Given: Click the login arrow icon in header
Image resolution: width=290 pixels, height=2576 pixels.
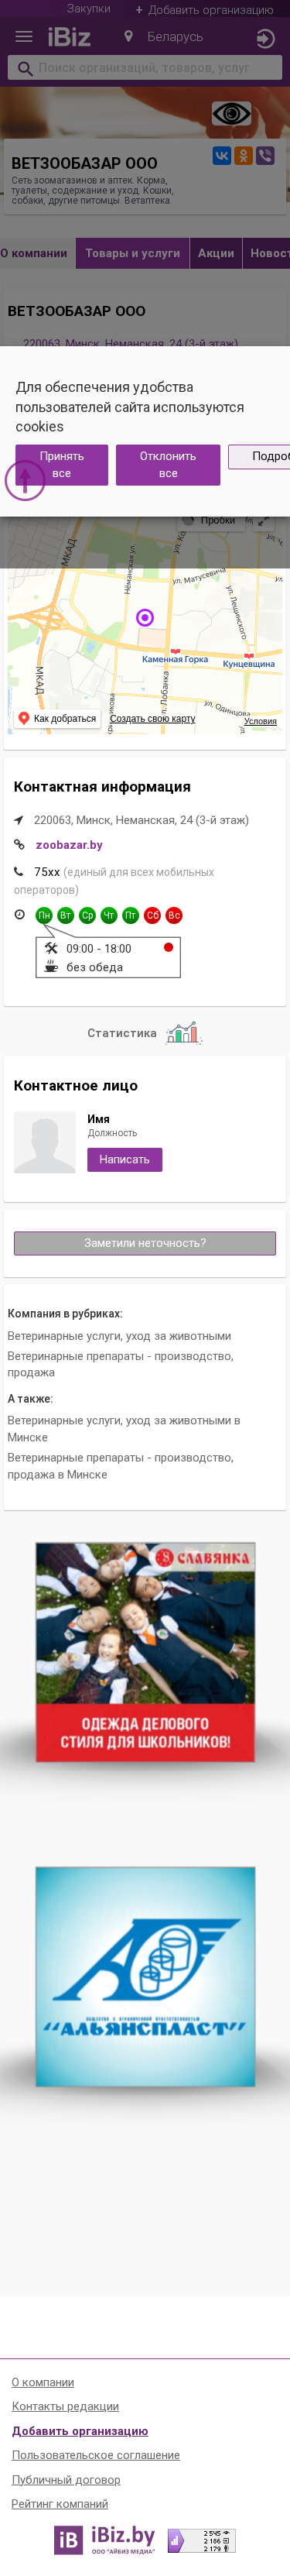Looking at the screenshot, I should point(265,39).
